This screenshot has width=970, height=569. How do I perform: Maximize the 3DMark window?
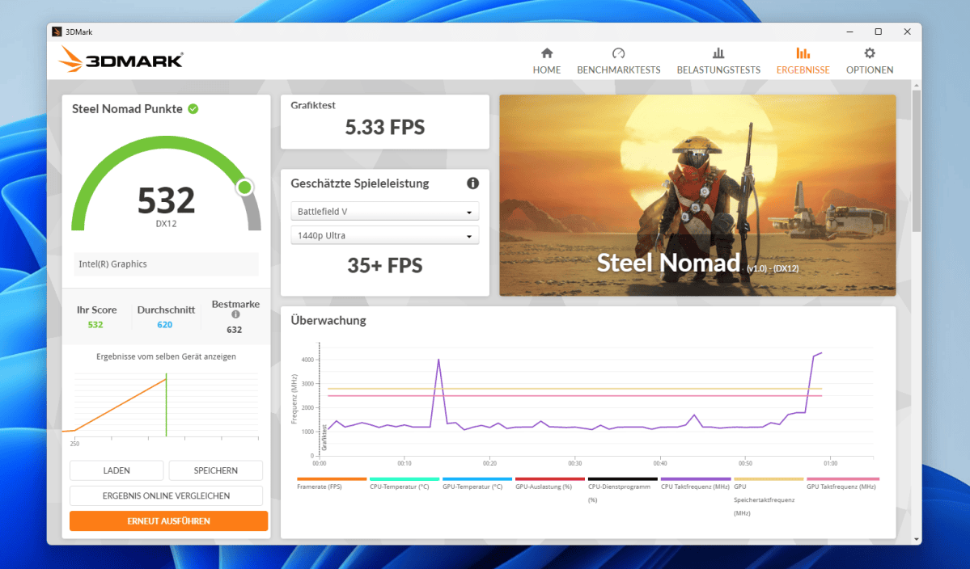coord(878,32)
